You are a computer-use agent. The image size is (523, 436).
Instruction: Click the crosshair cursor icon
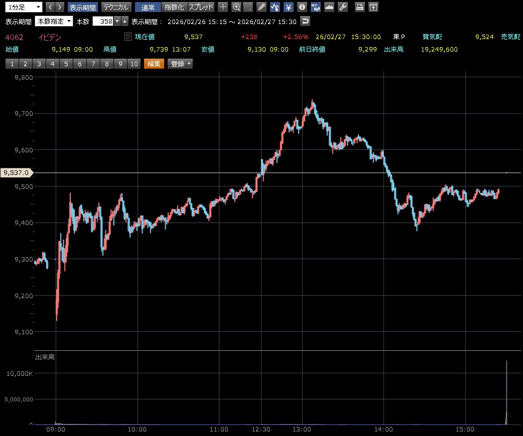pyautogui.click(x=223, y=7)
